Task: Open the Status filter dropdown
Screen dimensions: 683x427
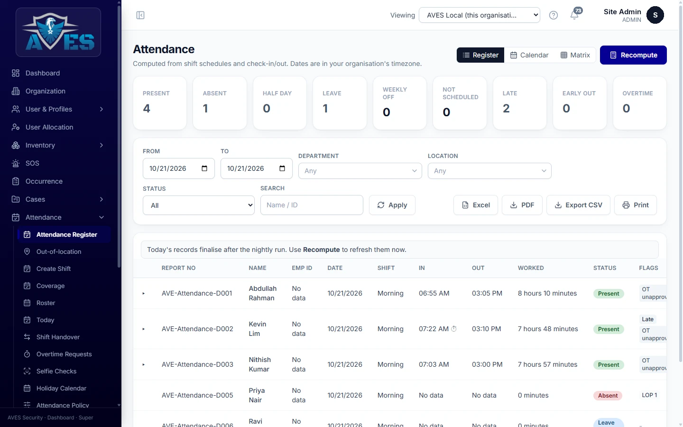Action: (199, 205)
